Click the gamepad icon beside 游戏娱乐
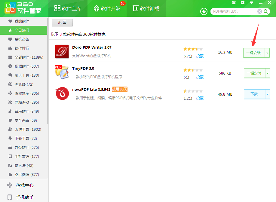The image size is (276, 202). pos(10,93)
